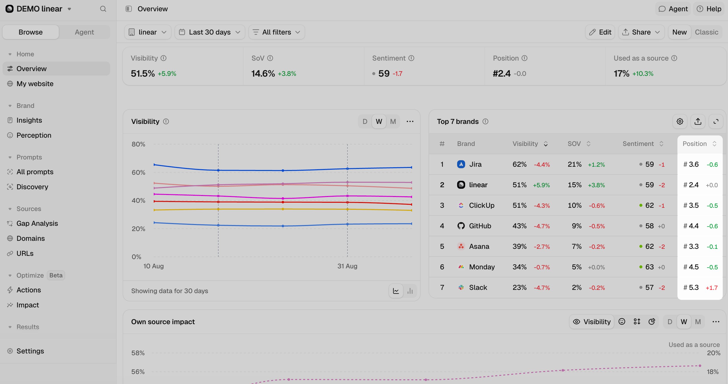This screenshot has height=384, width=728.
Task: Click the Visibility metric info icon
Action: [164, 58]
